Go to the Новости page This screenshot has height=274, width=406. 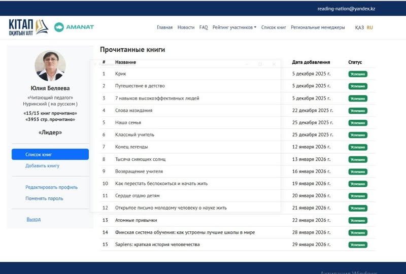186,27
